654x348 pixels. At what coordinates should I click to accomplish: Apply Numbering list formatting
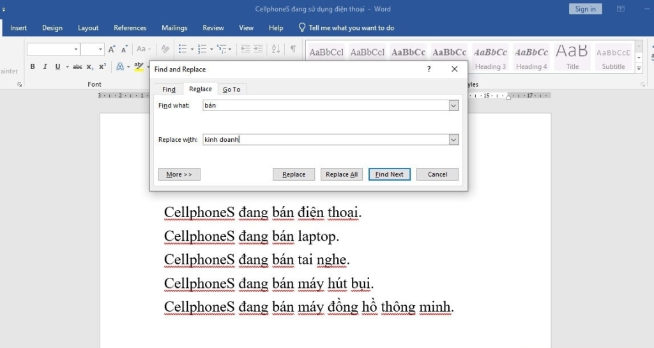pyautogui.click(x=202, y=49)
